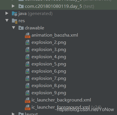Open explosion_3.png

tap(49, 50)
